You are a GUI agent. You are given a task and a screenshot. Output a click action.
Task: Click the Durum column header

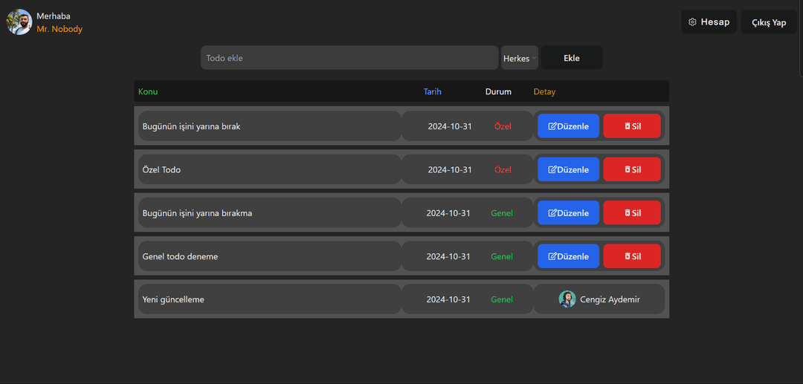point(498,91)
